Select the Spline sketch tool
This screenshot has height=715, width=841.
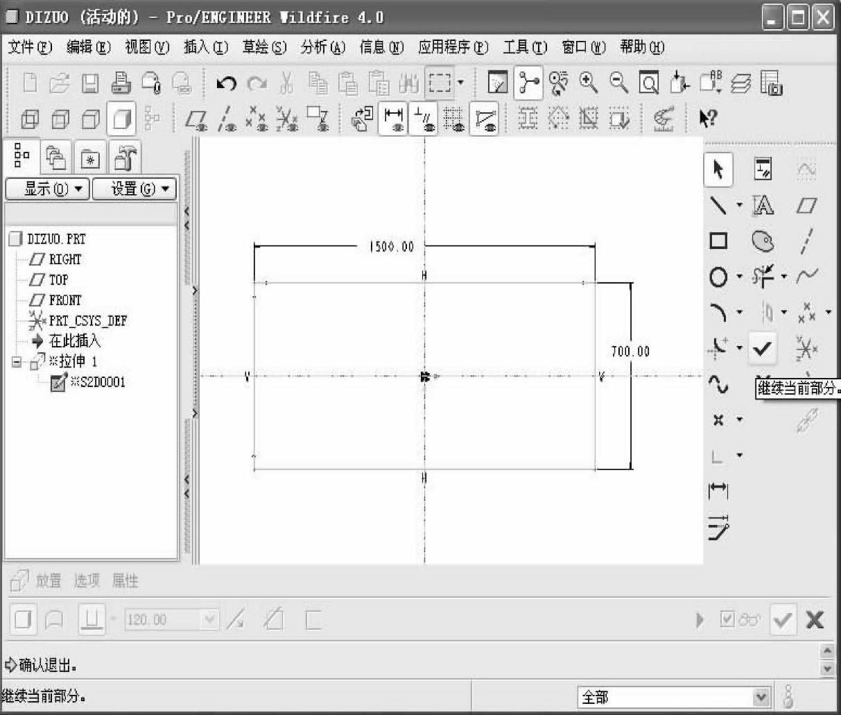click(x=718, y=384)
